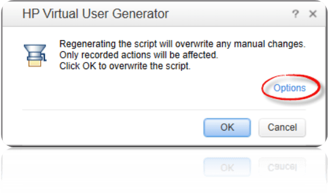This screenshot has height=193, width=329.
Task: Click the mirrored OK reflection below dialog
Action: (x=227, y=167)
